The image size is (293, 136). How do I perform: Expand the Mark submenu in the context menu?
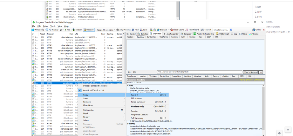point(102,113)
